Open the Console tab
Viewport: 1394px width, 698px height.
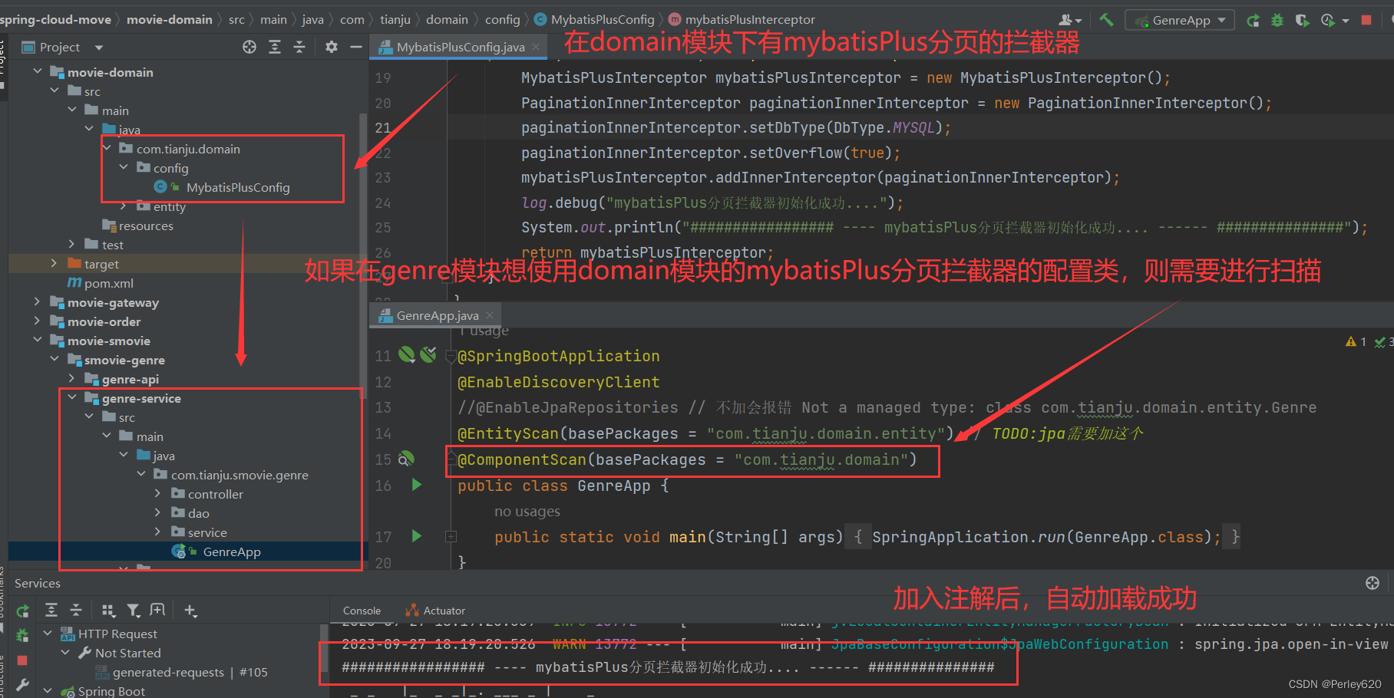(x=362, y=611)
